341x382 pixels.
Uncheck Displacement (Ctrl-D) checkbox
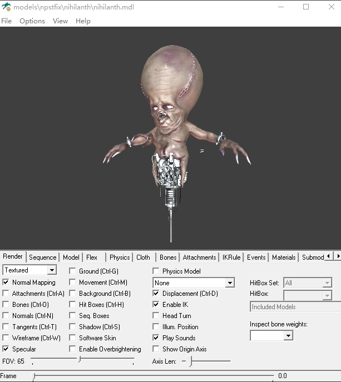pyautogui.click(x=156, y=294)
